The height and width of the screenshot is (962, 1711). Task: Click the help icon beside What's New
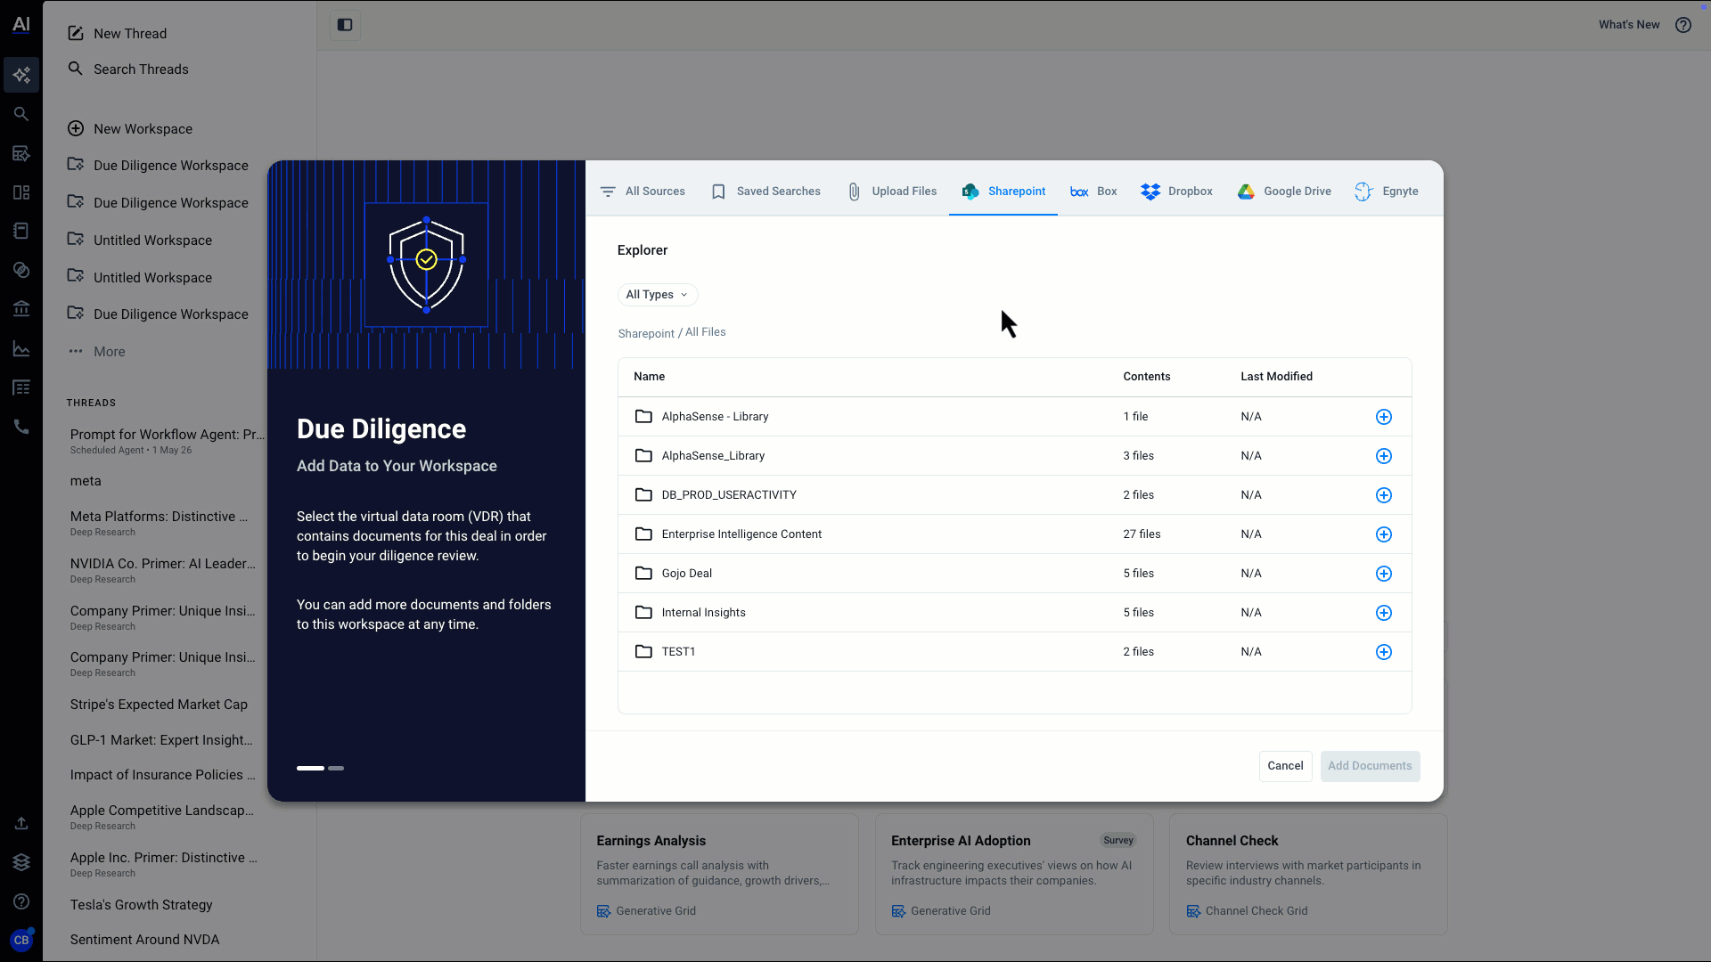(1683, 25)
